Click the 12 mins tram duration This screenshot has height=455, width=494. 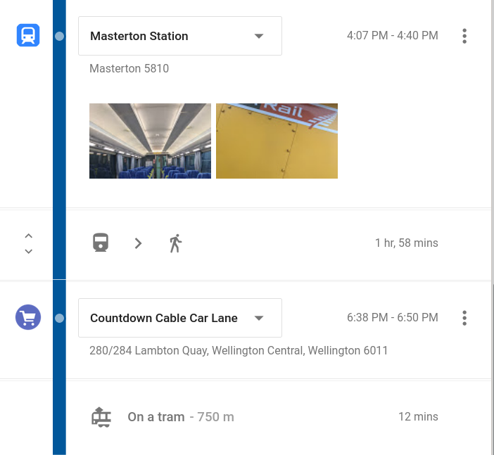(418, 416)
